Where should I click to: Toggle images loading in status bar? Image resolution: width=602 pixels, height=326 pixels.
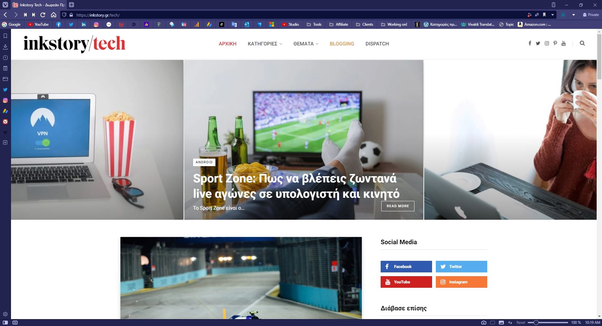pyautogui.click(x=501, y=323)
